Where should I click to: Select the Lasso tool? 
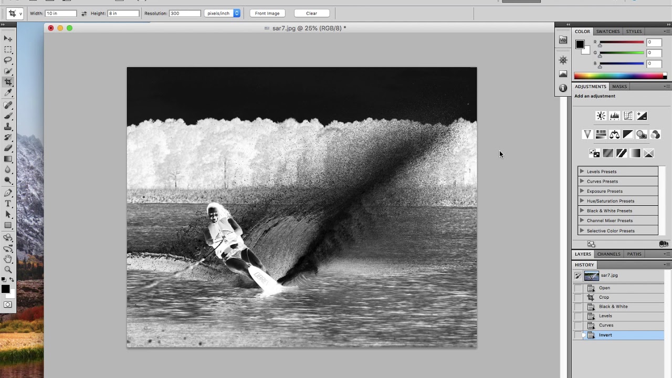pyautogui.click(x=8, y=60)
